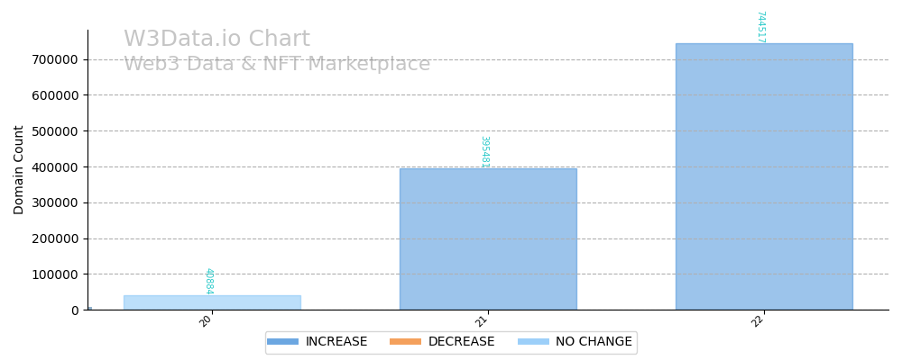Select the bar for x-value 20
The height and width of the screenshot is (360, 902).
click(x=212, y=302)
